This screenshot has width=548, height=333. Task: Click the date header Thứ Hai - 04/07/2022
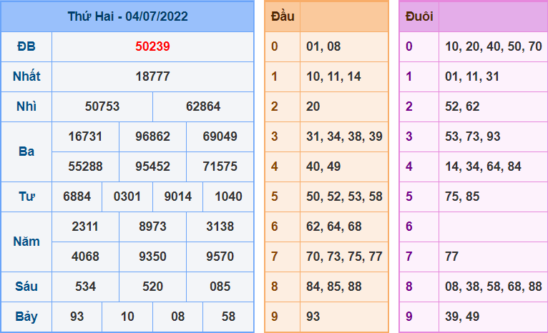pos(127,16)
